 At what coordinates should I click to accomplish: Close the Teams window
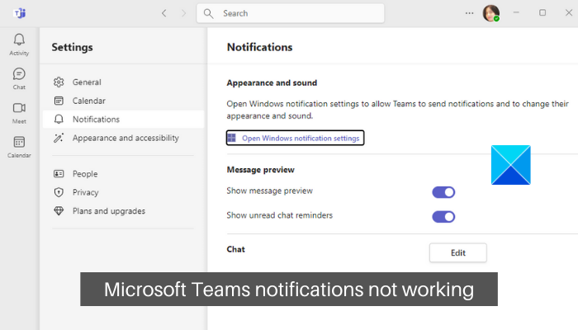click(x=569, y=12)
